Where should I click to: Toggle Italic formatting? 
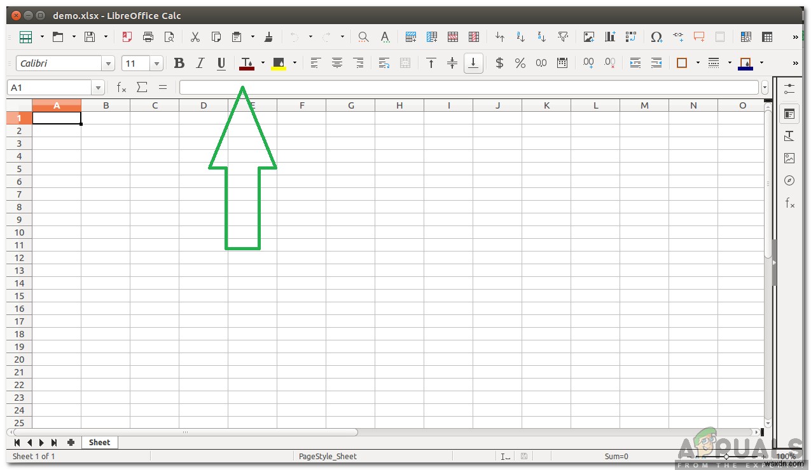coord(200,63)
